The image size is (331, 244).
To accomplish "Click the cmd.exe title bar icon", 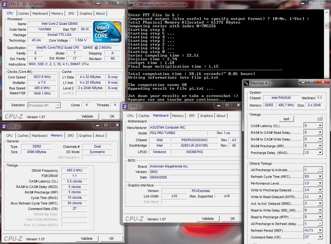I will point(131,5).
